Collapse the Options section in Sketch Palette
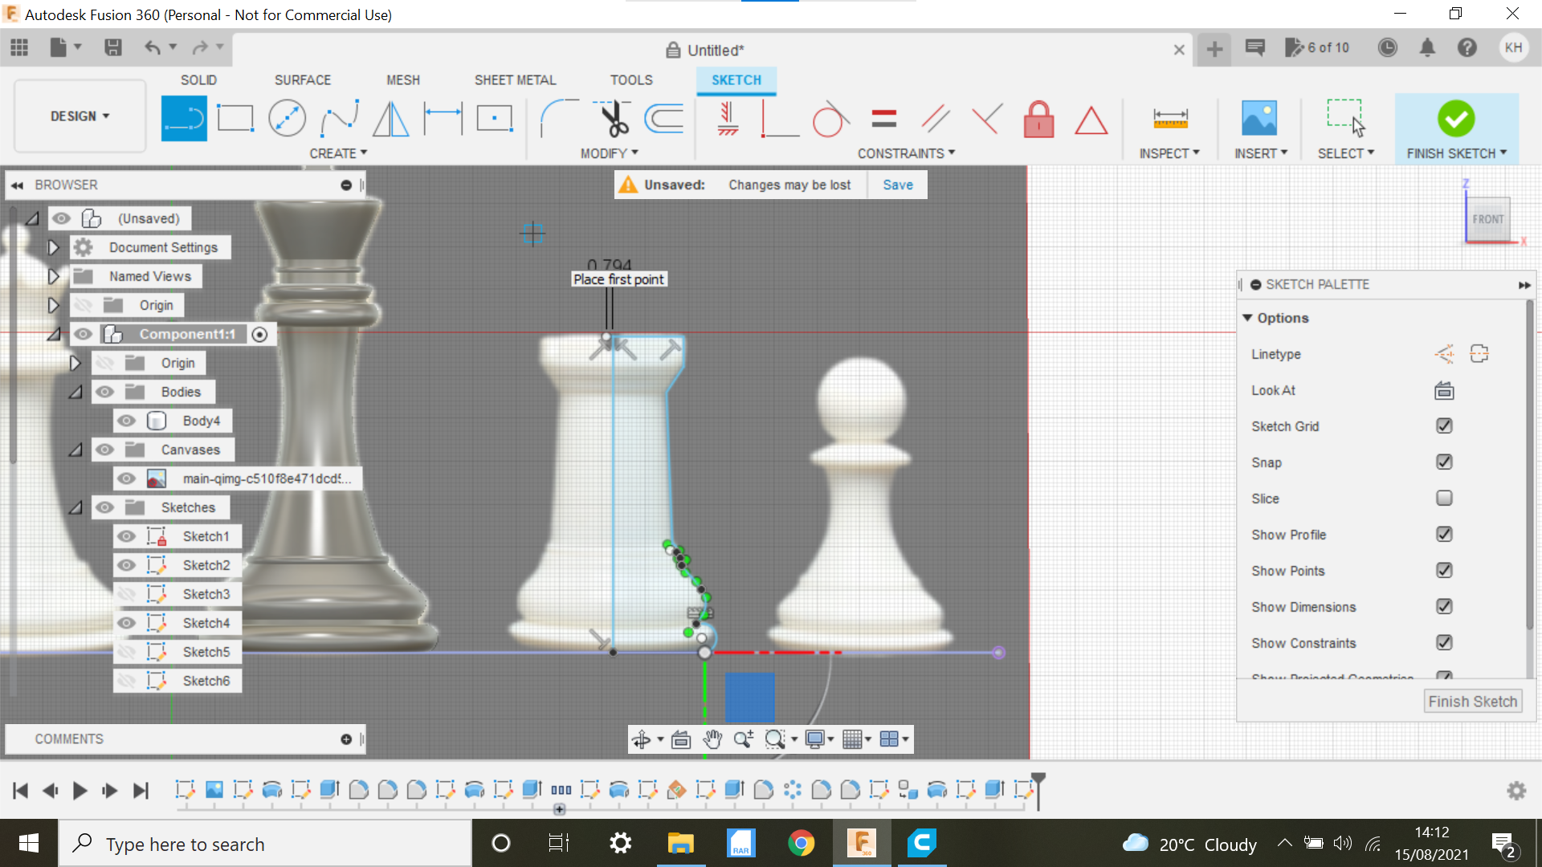Image resolution: width=1542 pixels, height=867 pixels. pos(1246,317)
